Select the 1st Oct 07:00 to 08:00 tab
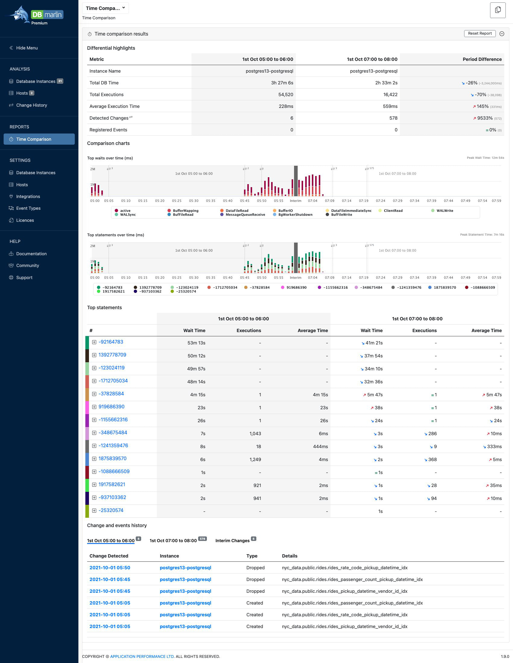This screenshot has height=663, width=513. click(x=173, y=541)
